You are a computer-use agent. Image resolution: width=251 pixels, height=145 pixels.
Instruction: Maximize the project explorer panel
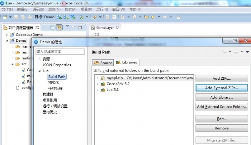coord(80,27)
